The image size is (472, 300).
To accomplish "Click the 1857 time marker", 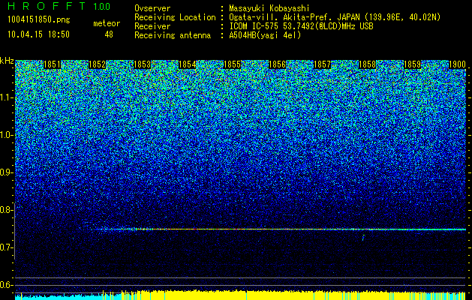I will coord(322,64).
